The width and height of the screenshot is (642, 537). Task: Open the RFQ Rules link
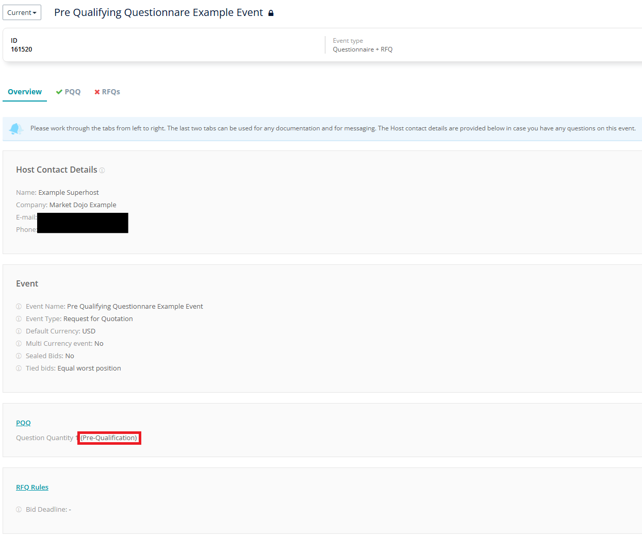coord(32,488)
